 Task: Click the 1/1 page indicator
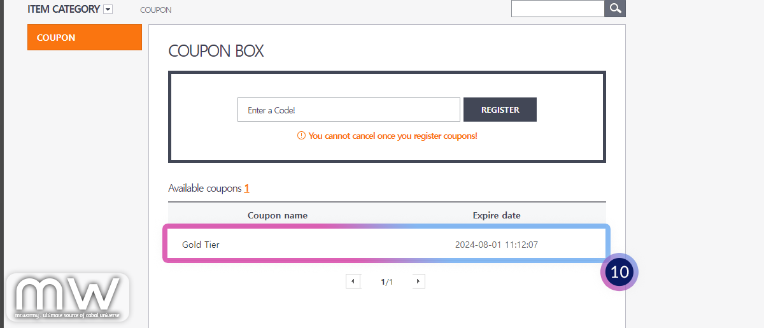point(386,282)
